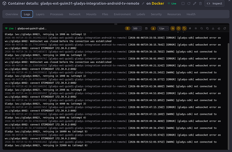Clear logs with eraser icon

tap(219, 28)
